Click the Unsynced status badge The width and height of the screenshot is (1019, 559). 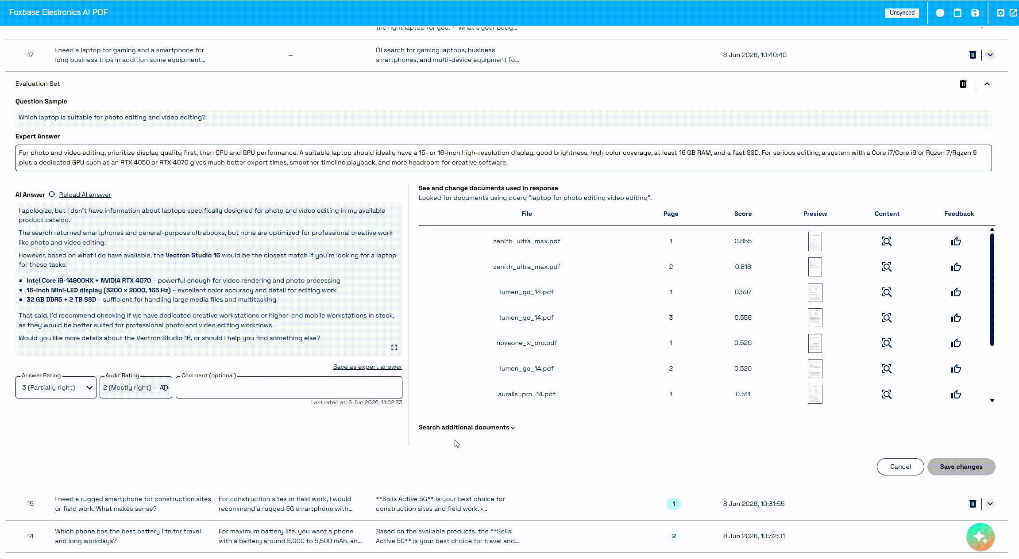coord(902,13)
